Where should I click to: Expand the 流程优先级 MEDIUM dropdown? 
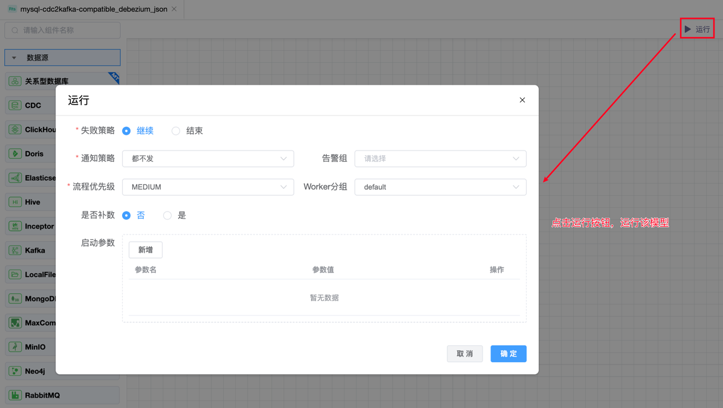click(x=208, y=187)
